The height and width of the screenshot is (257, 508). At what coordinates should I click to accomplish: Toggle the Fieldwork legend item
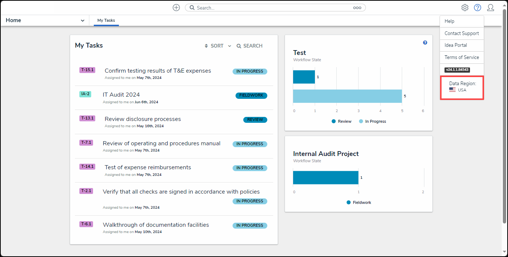359,202
